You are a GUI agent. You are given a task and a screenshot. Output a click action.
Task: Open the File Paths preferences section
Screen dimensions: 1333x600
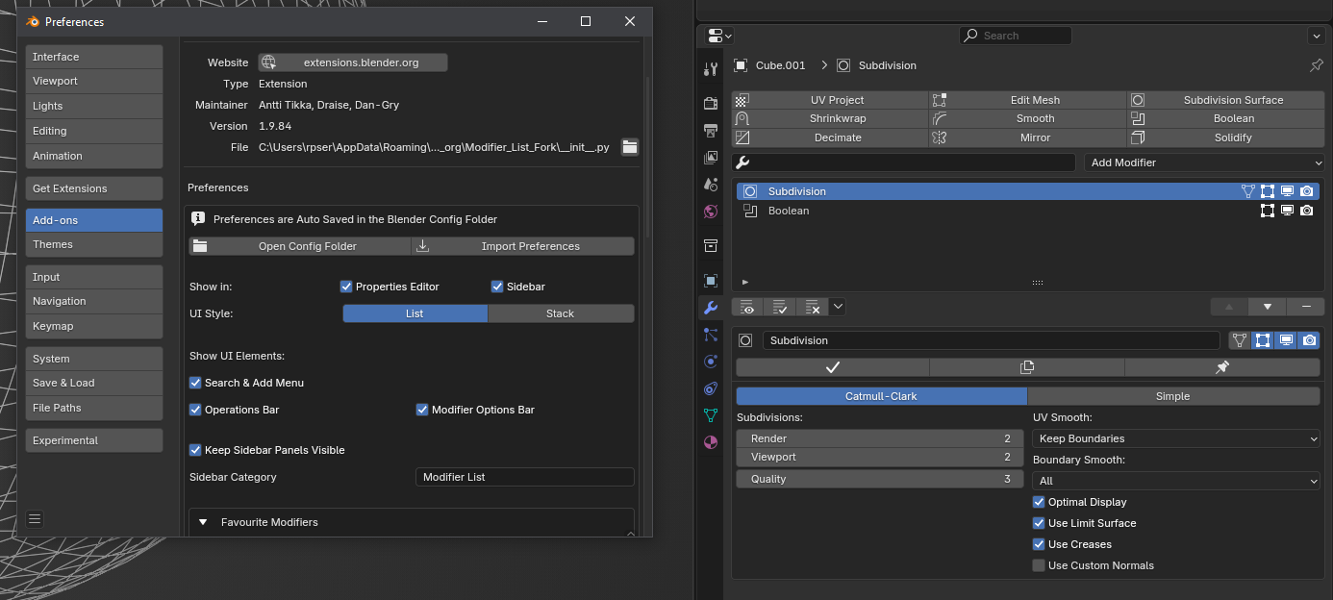(94, 408)
